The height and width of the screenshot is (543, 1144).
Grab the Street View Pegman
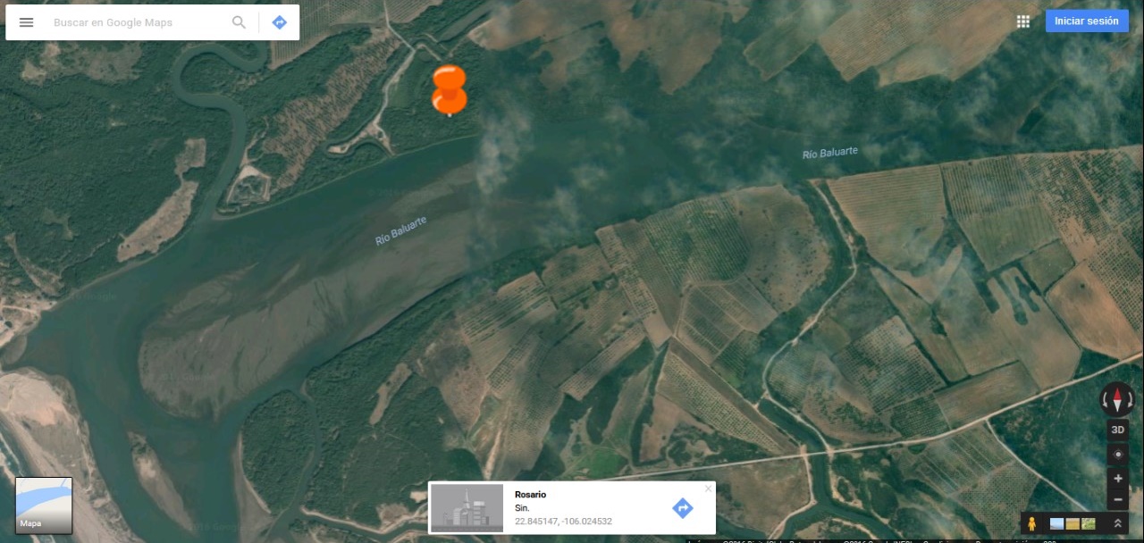pyautogui.click(x=1031, y=523)
